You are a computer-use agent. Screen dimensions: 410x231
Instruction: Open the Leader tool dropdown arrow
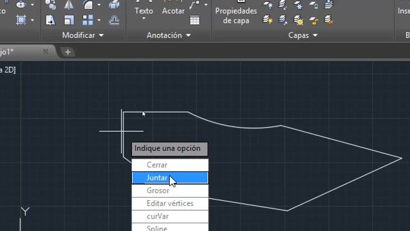[x=206, y=4]
